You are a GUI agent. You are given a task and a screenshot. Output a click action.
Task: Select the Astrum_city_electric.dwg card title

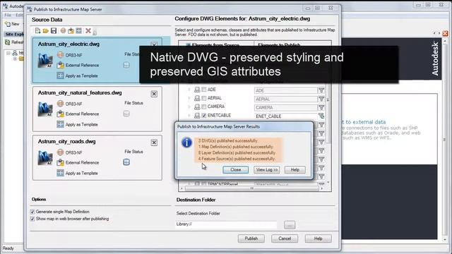[69, 44]
